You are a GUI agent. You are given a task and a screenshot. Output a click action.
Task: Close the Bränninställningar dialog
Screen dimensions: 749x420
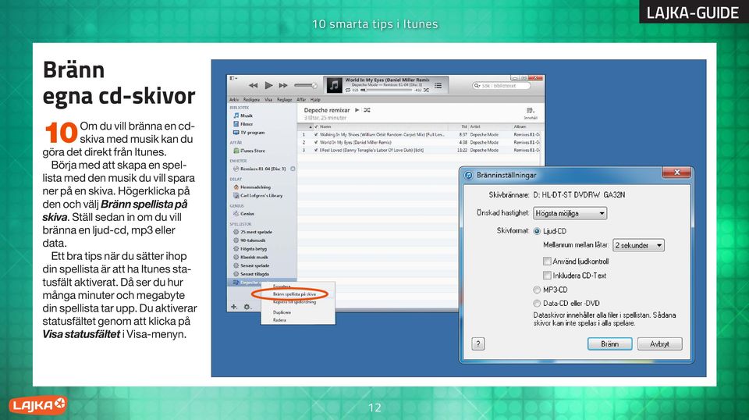pyautogui.click(x=676, y=173)
